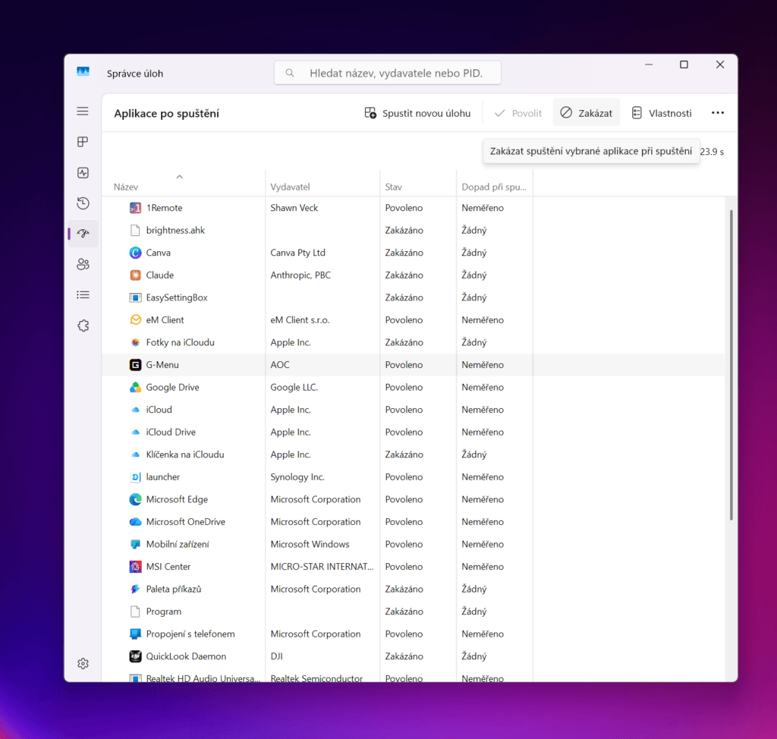Image resolution: width=777 pixels, height=739 pixels.
Task: Click the Claude app icon
Action: tap(135, 275)
